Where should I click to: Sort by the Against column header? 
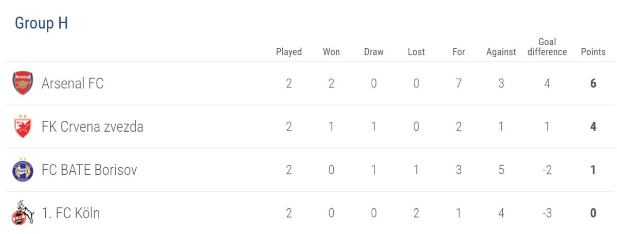click(x=501, y=52)
